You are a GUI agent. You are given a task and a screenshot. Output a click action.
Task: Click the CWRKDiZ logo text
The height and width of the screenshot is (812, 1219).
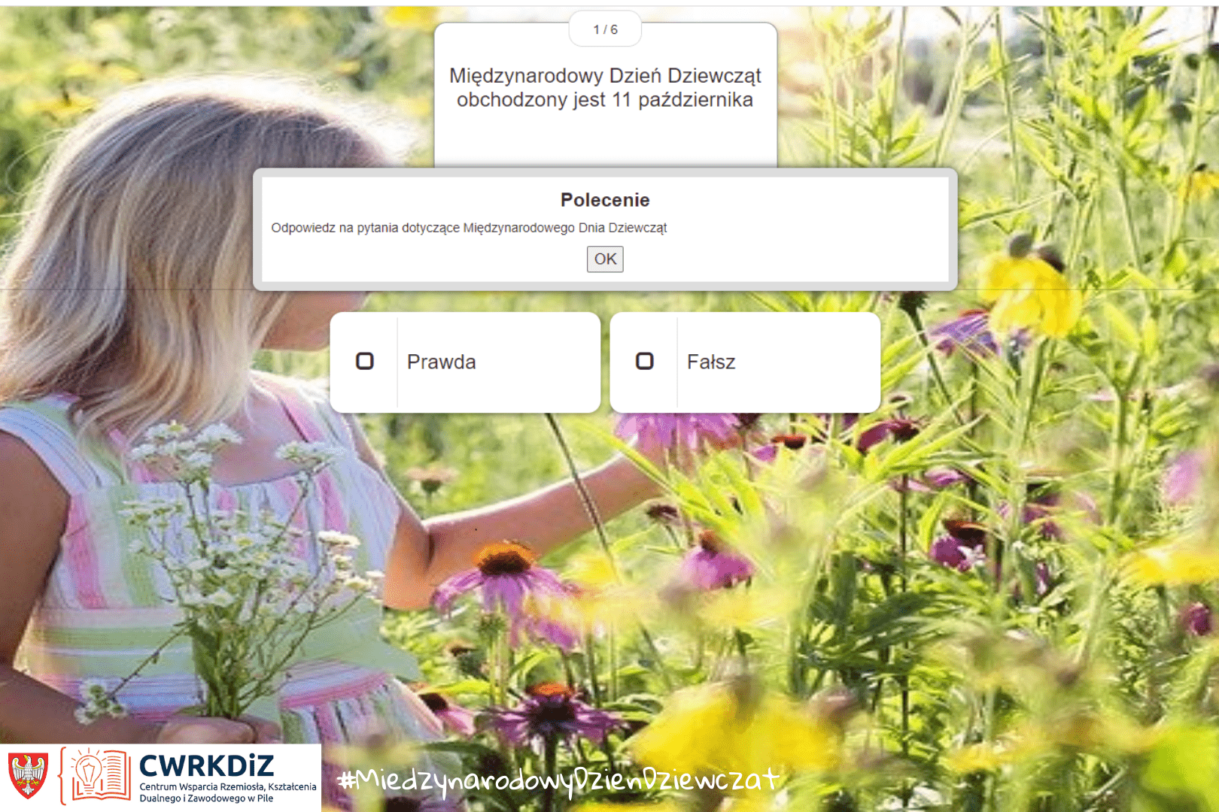[207, 766]
